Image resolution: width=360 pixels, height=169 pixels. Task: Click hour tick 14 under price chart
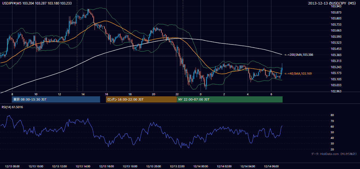(83, 94)
